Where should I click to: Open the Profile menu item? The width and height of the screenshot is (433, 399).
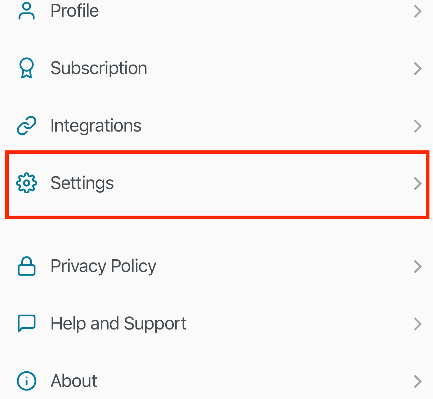click(74, 11)
